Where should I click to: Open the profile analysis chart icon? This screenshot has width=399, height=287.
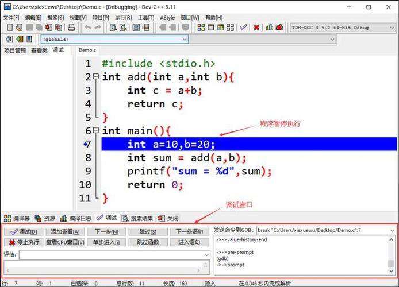tap(268, 28)
